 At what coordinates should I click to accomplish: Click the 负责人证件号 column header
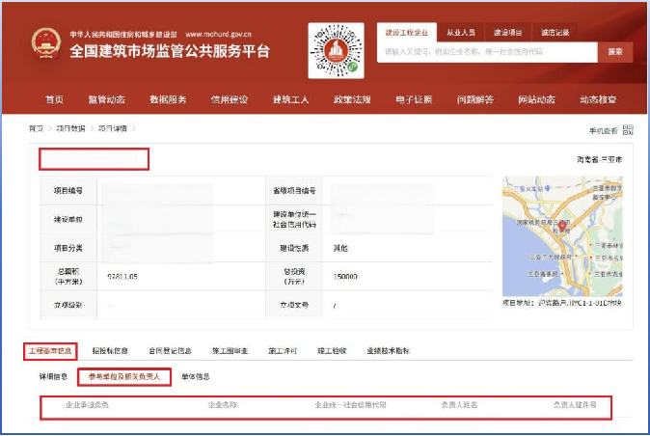[575, 405]
